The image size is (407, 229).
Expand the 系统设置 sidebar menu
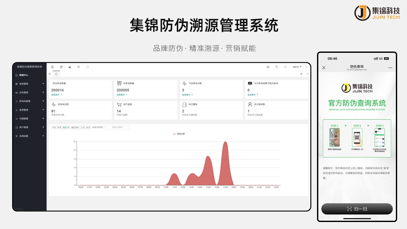tap(30, 136)
